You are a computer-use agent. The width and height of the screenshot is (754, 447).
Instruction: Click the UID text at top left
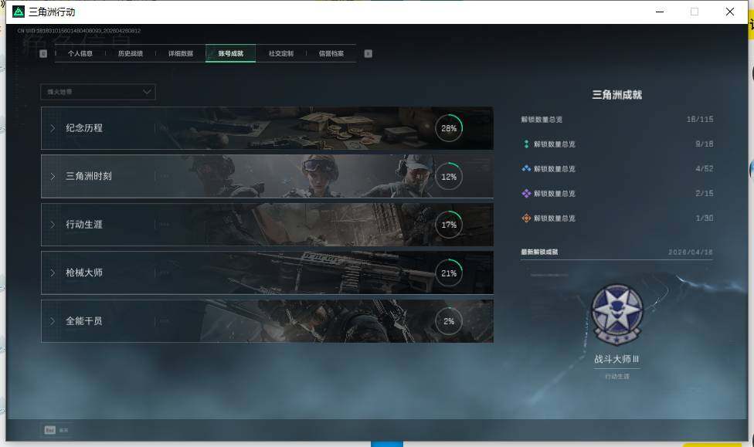[x=79, y=31]
